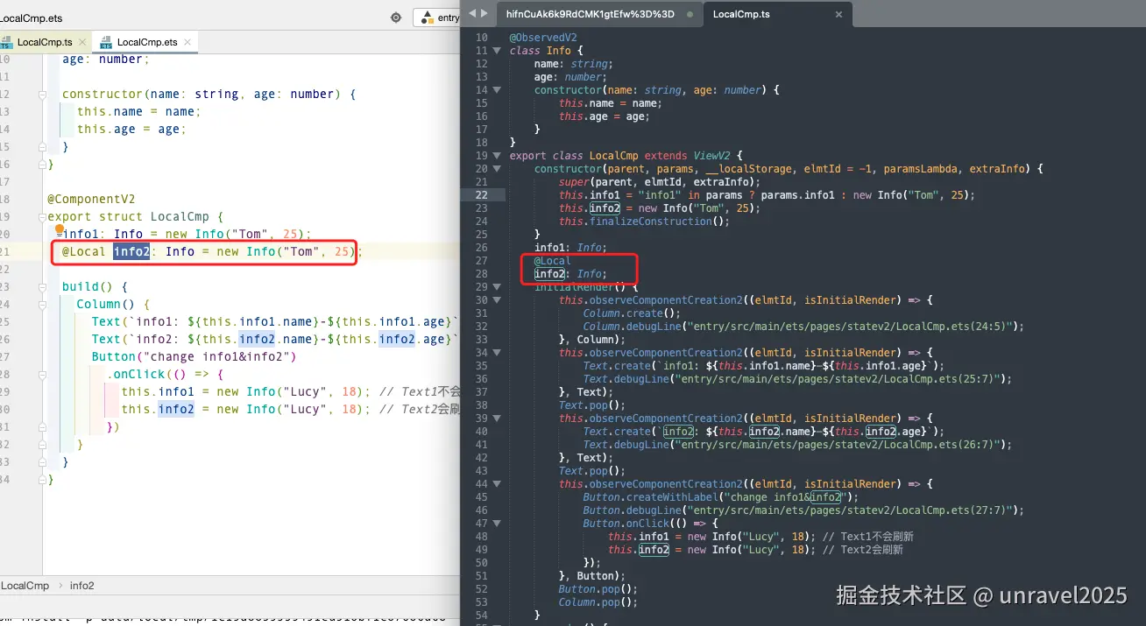This screenshot has width=1146, height=626.
Task: Click the locate target icon in IDE toolbar
Action: [x=396, y=18]
